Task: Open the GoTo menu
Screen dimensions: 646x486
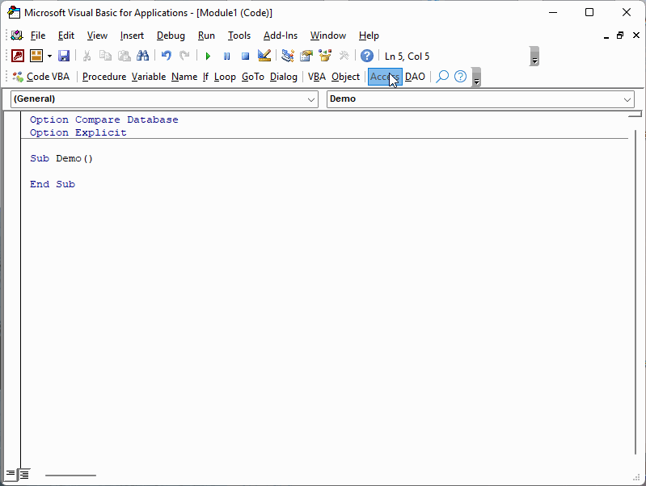Action: pyautogui.click(x=253, y=77)
